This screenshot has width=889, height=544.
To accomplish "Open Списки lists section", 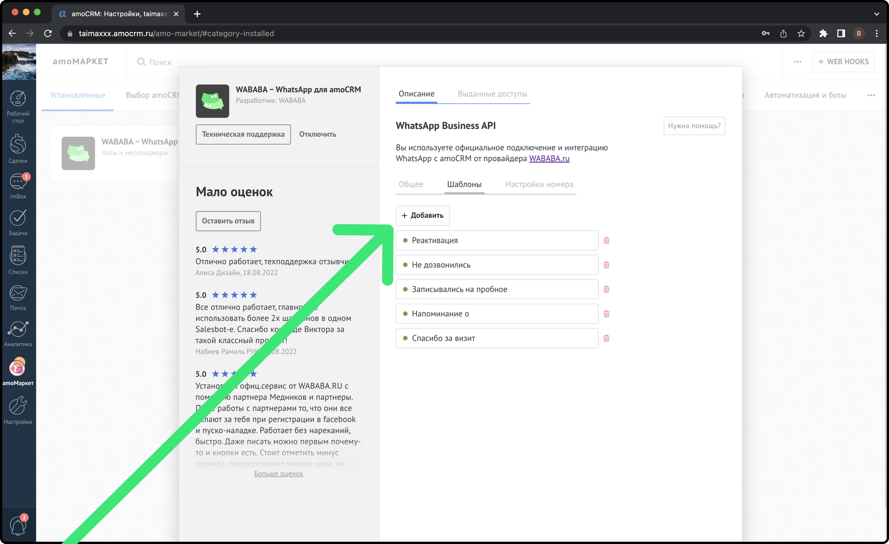I will [x=18, y=260].
